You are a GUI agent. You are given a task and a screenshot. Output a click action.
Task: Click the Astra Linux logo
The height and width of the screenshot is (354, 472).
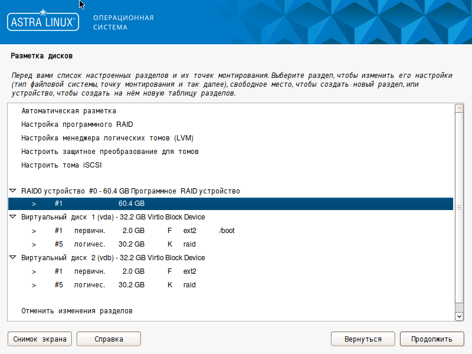(42, 22)
